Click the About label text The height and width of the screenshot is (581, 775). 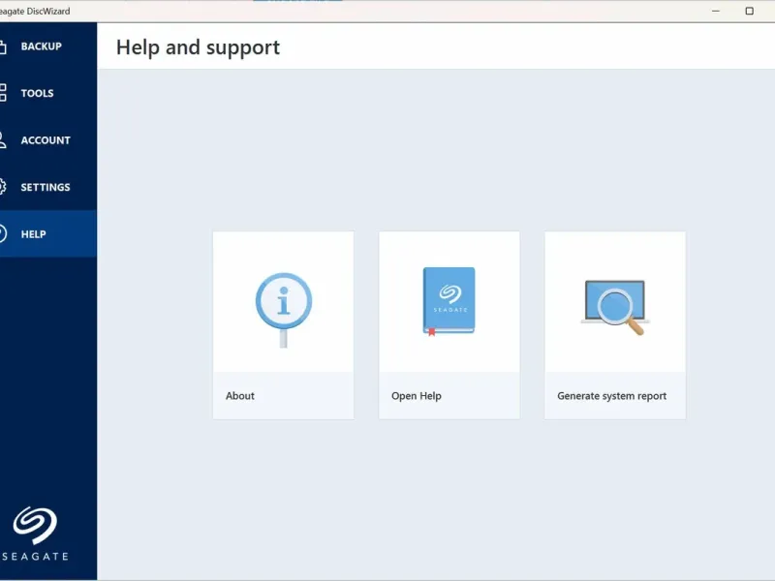239,396
